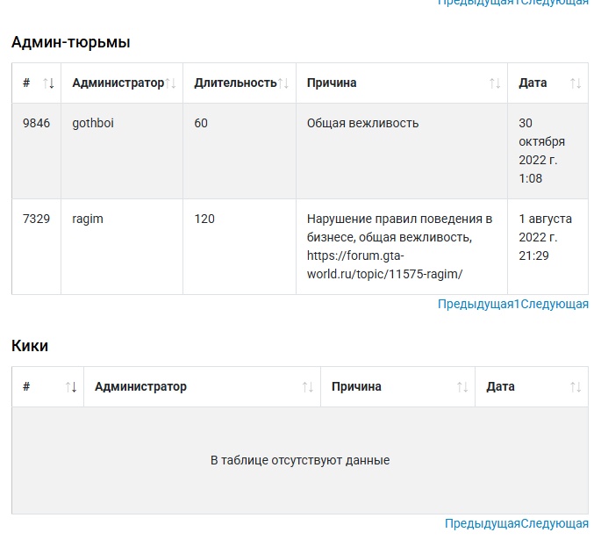Sort Кики table by Администратор arrows

(x=308, y=387)
